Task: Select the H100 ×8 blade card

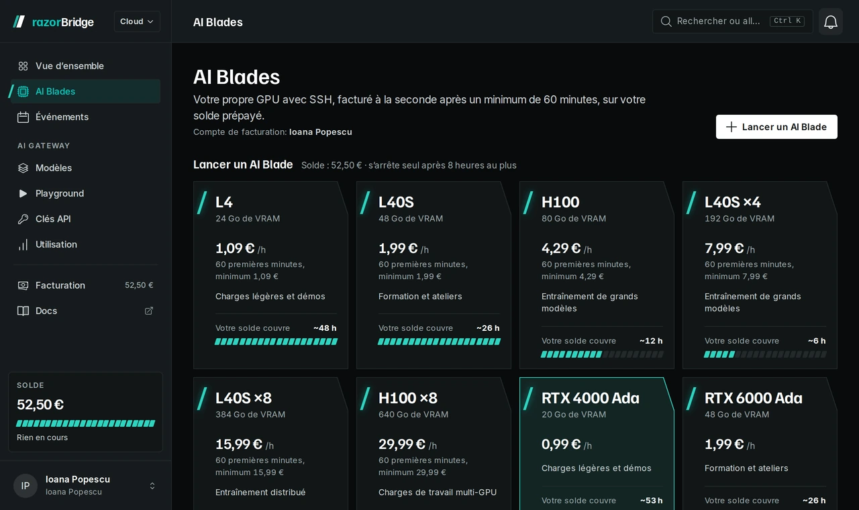Action: [434, 444]
